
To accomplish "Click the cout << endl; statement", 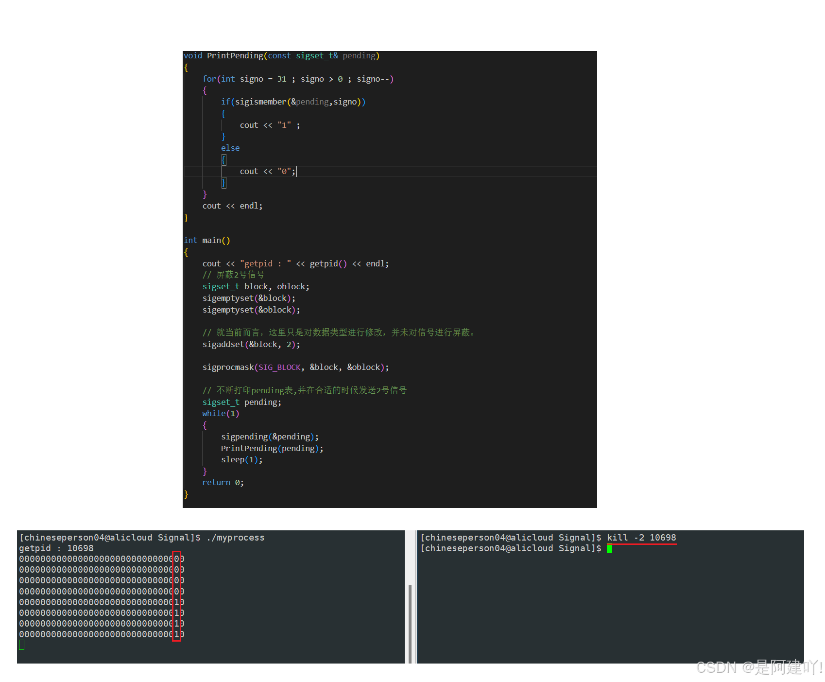I will coord(232,206).
